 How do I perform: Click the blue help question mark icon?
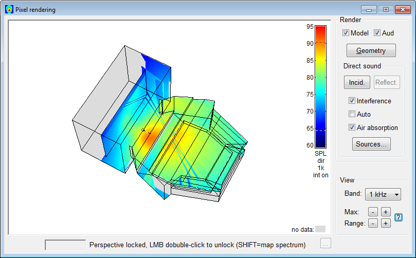(x=399, y=217)
